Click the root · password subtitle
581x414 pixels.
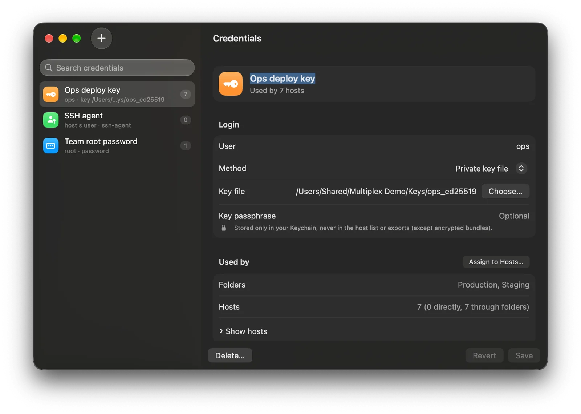pos(86,151)
